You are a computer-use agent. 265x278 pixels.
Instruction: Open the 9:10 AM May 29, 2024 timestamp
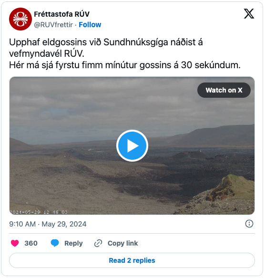[x=48, y=224]
